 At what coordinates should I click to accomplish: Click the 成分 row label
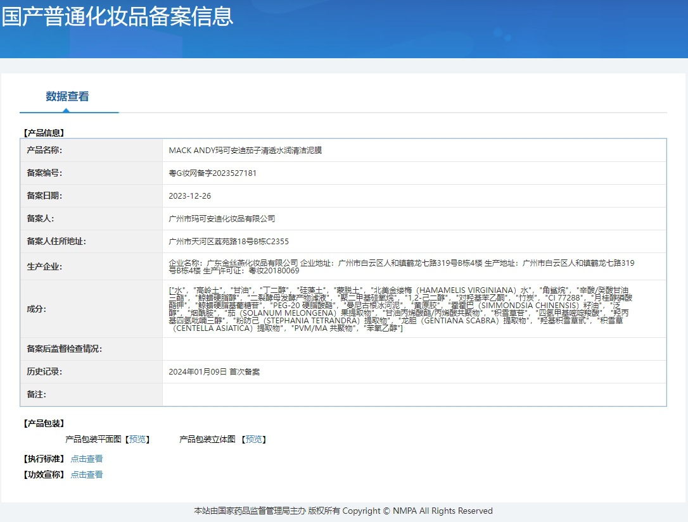click(x=36, y=309)
